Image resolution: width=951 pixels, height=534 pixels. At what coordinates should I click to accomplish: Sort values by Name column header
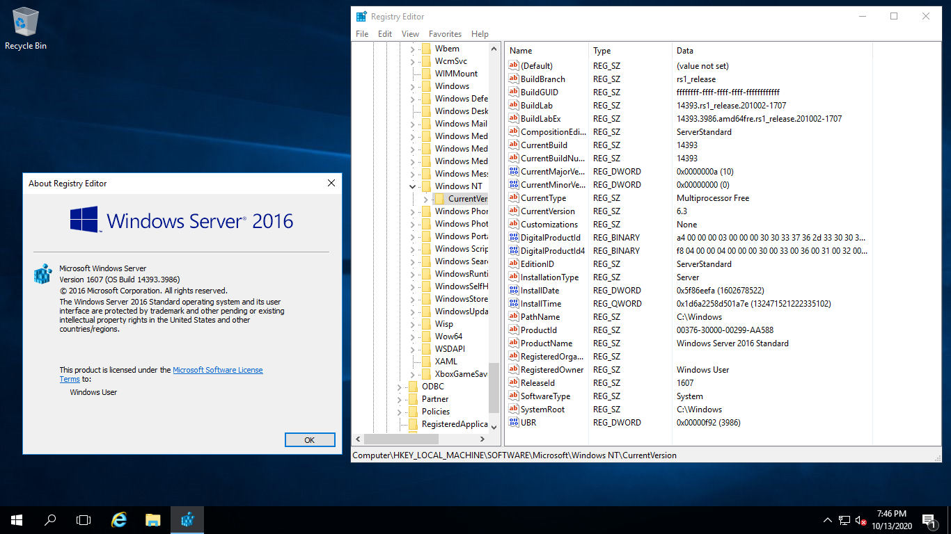pyautogui.click(x=547, y=51)
